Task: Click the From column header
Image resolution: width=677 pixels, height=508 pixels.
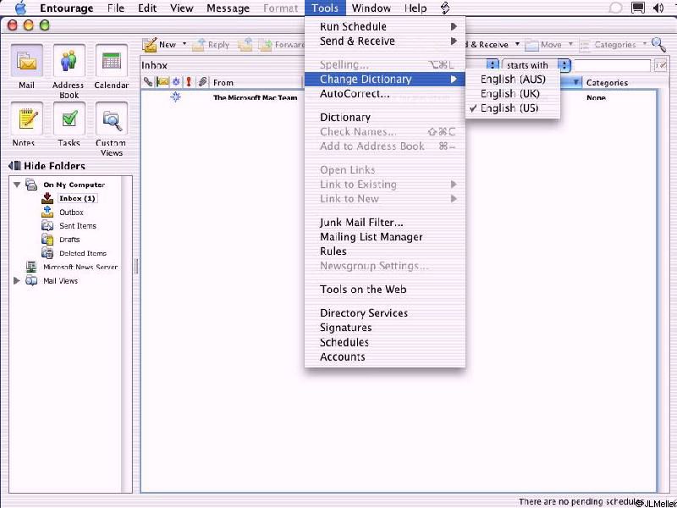Action: [257, 82]
